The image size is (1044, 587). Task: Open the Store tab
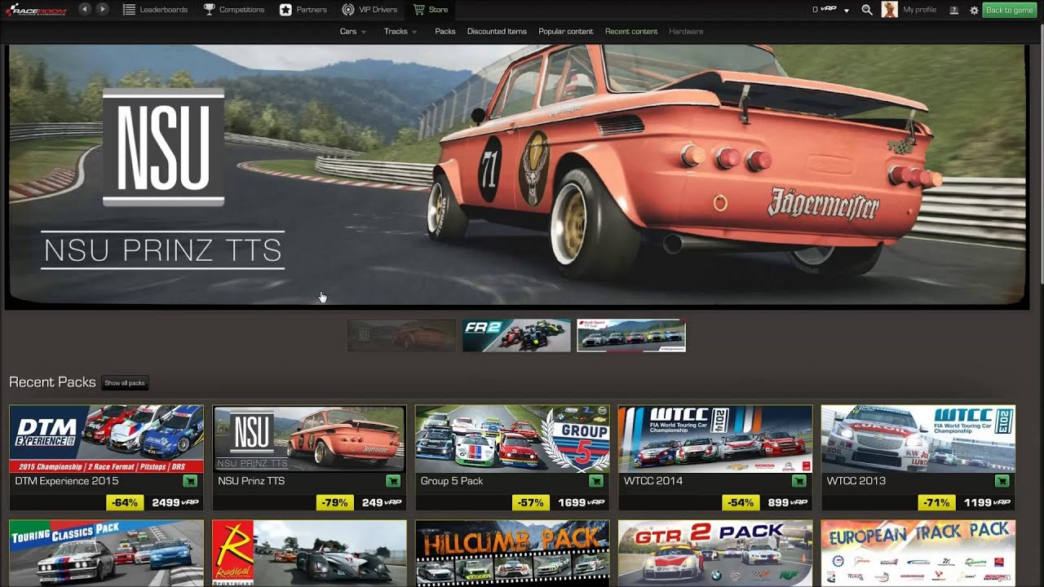coord(431,10)
